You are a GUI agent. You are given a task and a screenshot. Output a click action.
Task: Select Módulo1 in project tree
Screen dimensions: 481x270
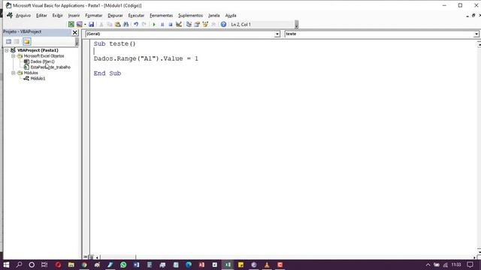[38, 78]
